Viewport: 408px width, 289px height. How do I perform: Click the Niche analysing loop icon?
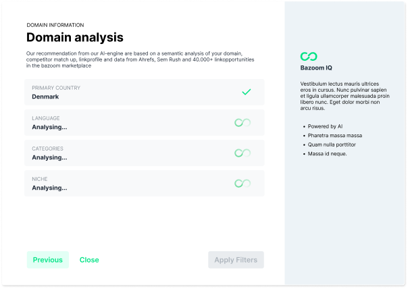tap(243, 184)
